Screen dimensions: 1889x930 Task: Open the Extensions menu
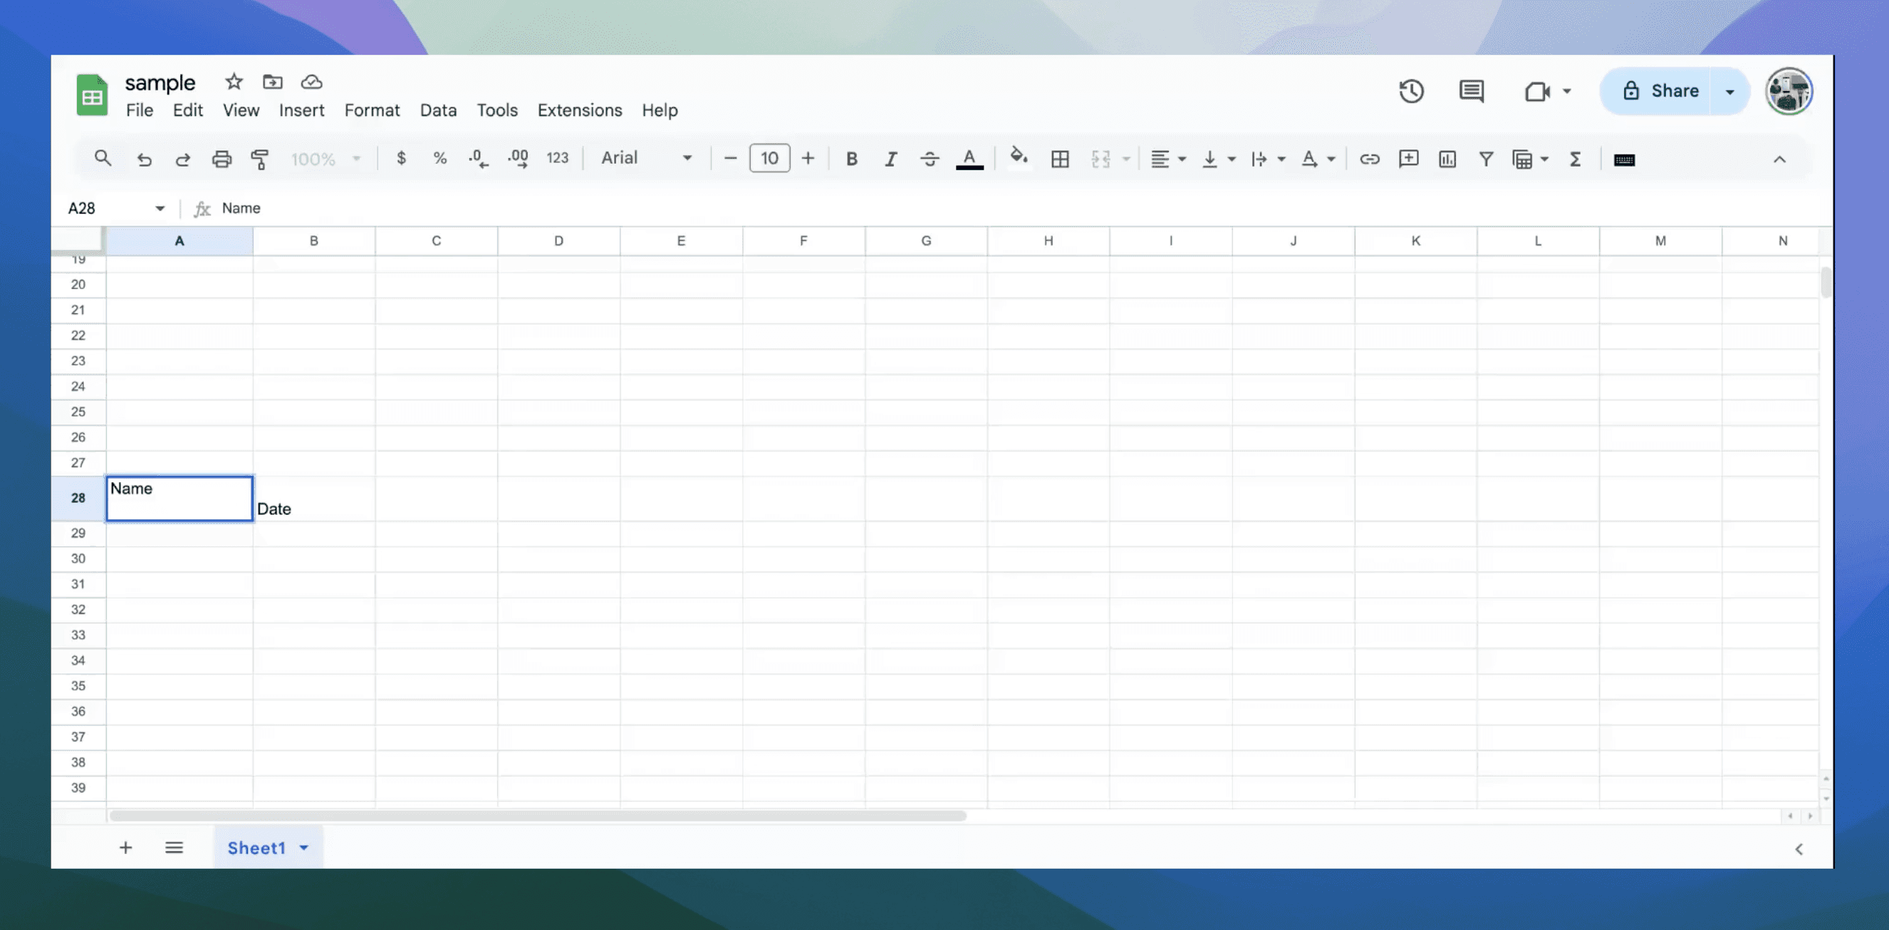(579, 110)
